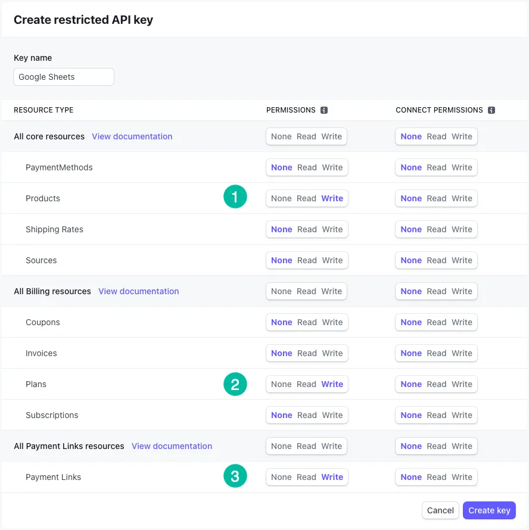Click the Create key button
The height and width of the screenshot is (530, 529).
pos(488,510)
